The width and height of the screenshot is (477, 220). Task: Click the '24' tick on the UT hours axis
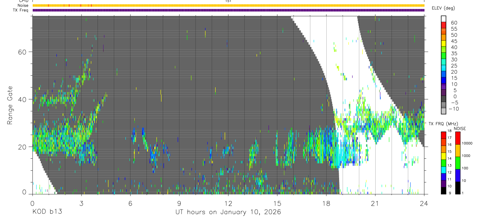coord(424,203)
